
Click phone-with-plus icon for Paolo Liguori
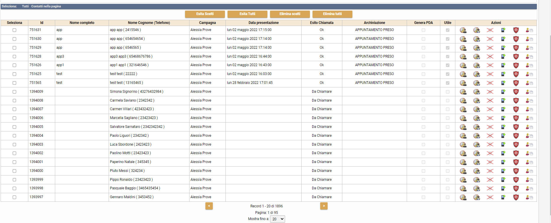pos(503,136)
